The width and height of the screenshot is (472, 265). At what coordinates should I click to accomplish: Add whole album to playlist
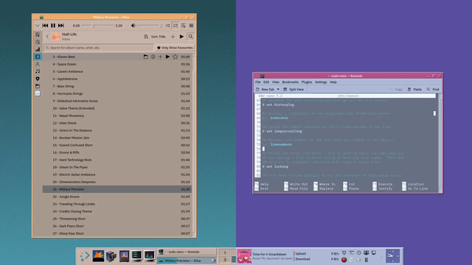[173, 37]
